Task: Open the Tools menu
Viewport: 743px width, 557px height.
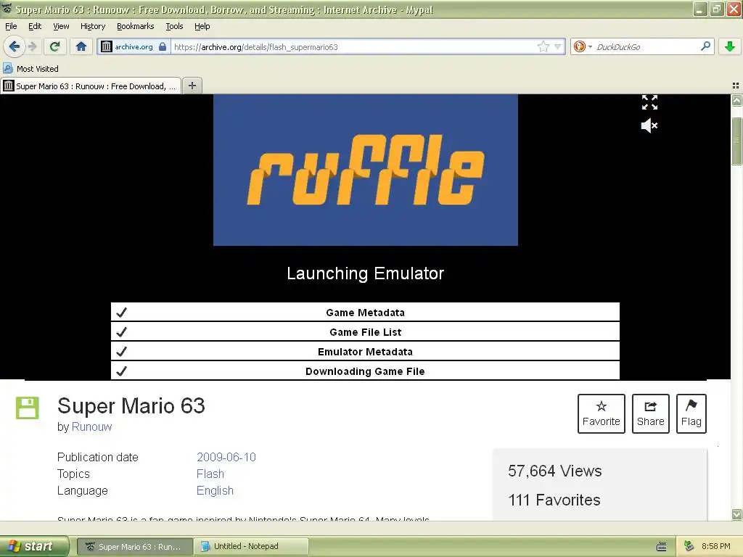Action: 174,26
